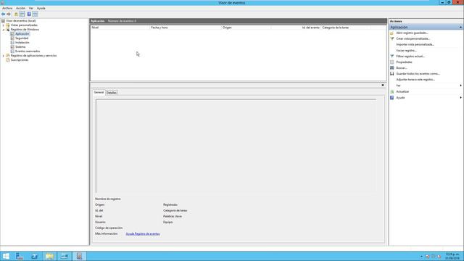Screen dimensions: 464x261
Task: Click the disk icon beside Guardar todos los eventos
Action: [x=392, y=74]
